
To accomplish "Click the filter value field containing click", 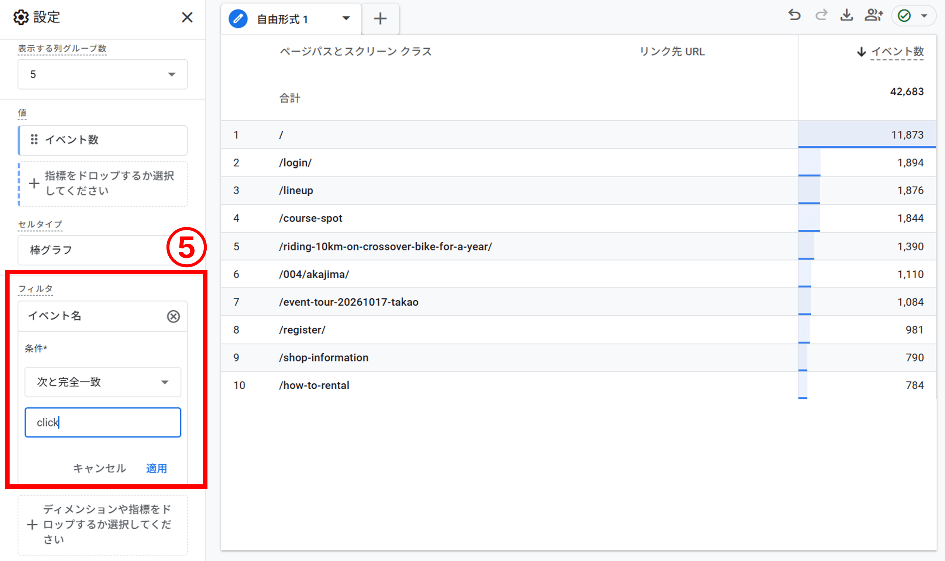I will tap(103, 422).
